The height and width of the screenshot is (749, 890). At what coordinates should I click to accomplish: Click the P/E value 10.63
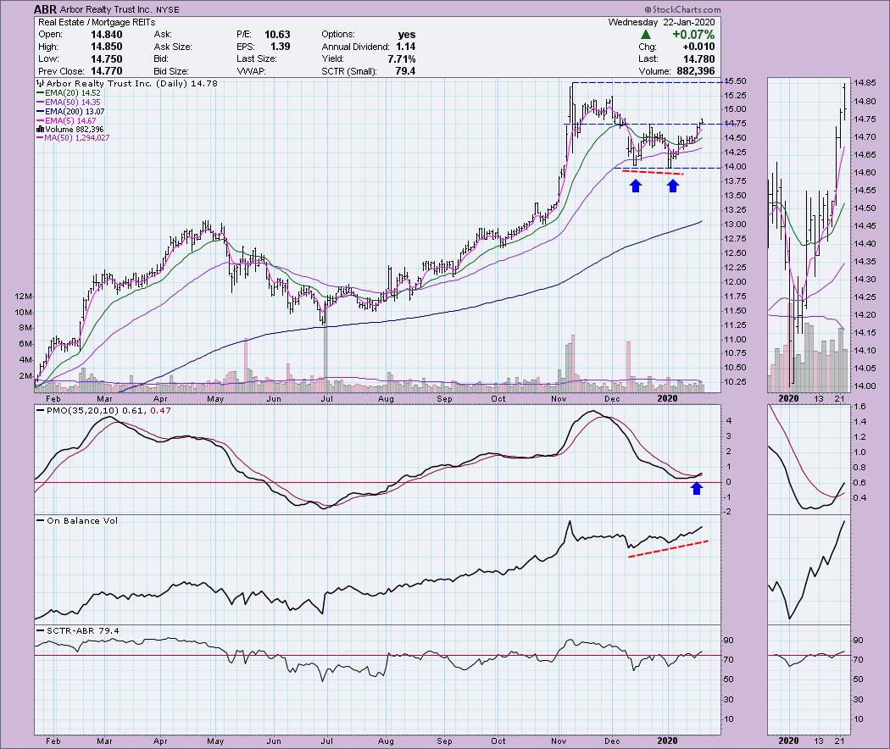[x=277, y=35]
